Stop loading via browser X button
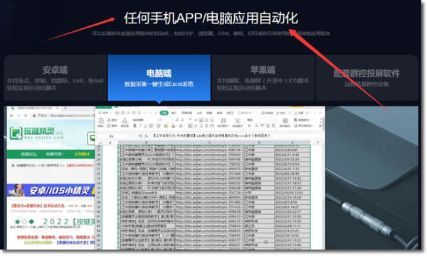This screenshot has width=427, height=256. (26, 116)
